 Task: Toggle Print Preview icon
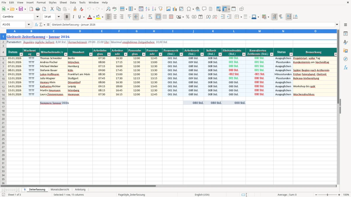point(44,9)
